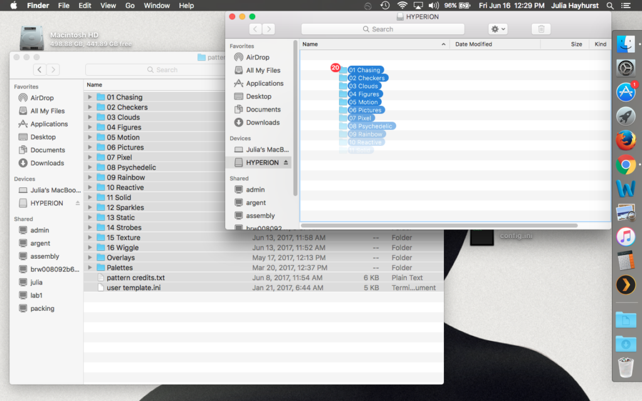Select Documents in the patterns window sidebar
642x401 pixels.
[48, 150]
